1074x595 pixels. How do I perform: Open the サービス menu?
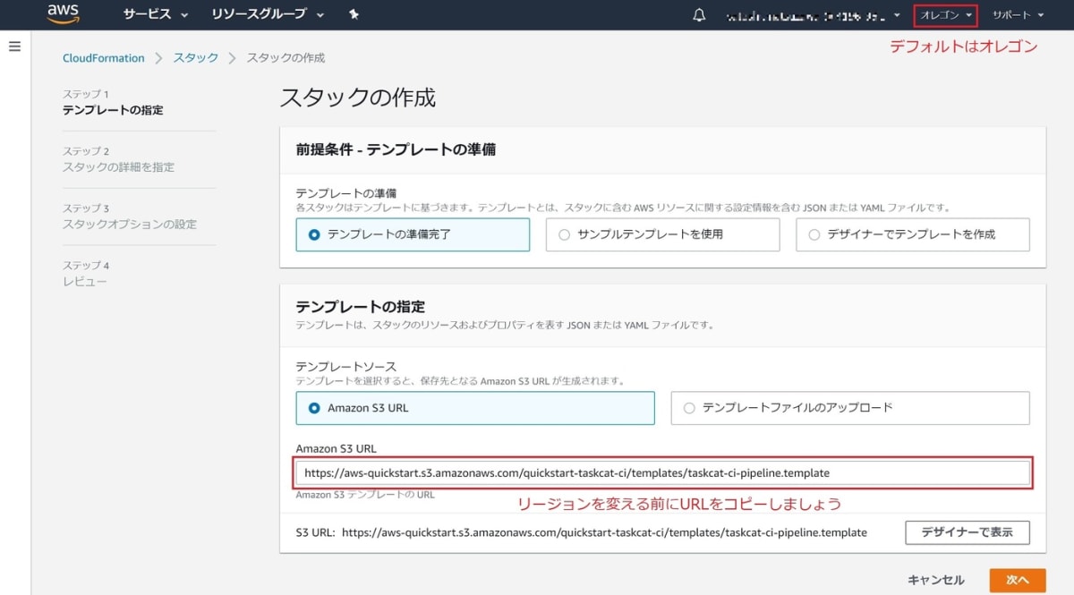pos(156,14)
